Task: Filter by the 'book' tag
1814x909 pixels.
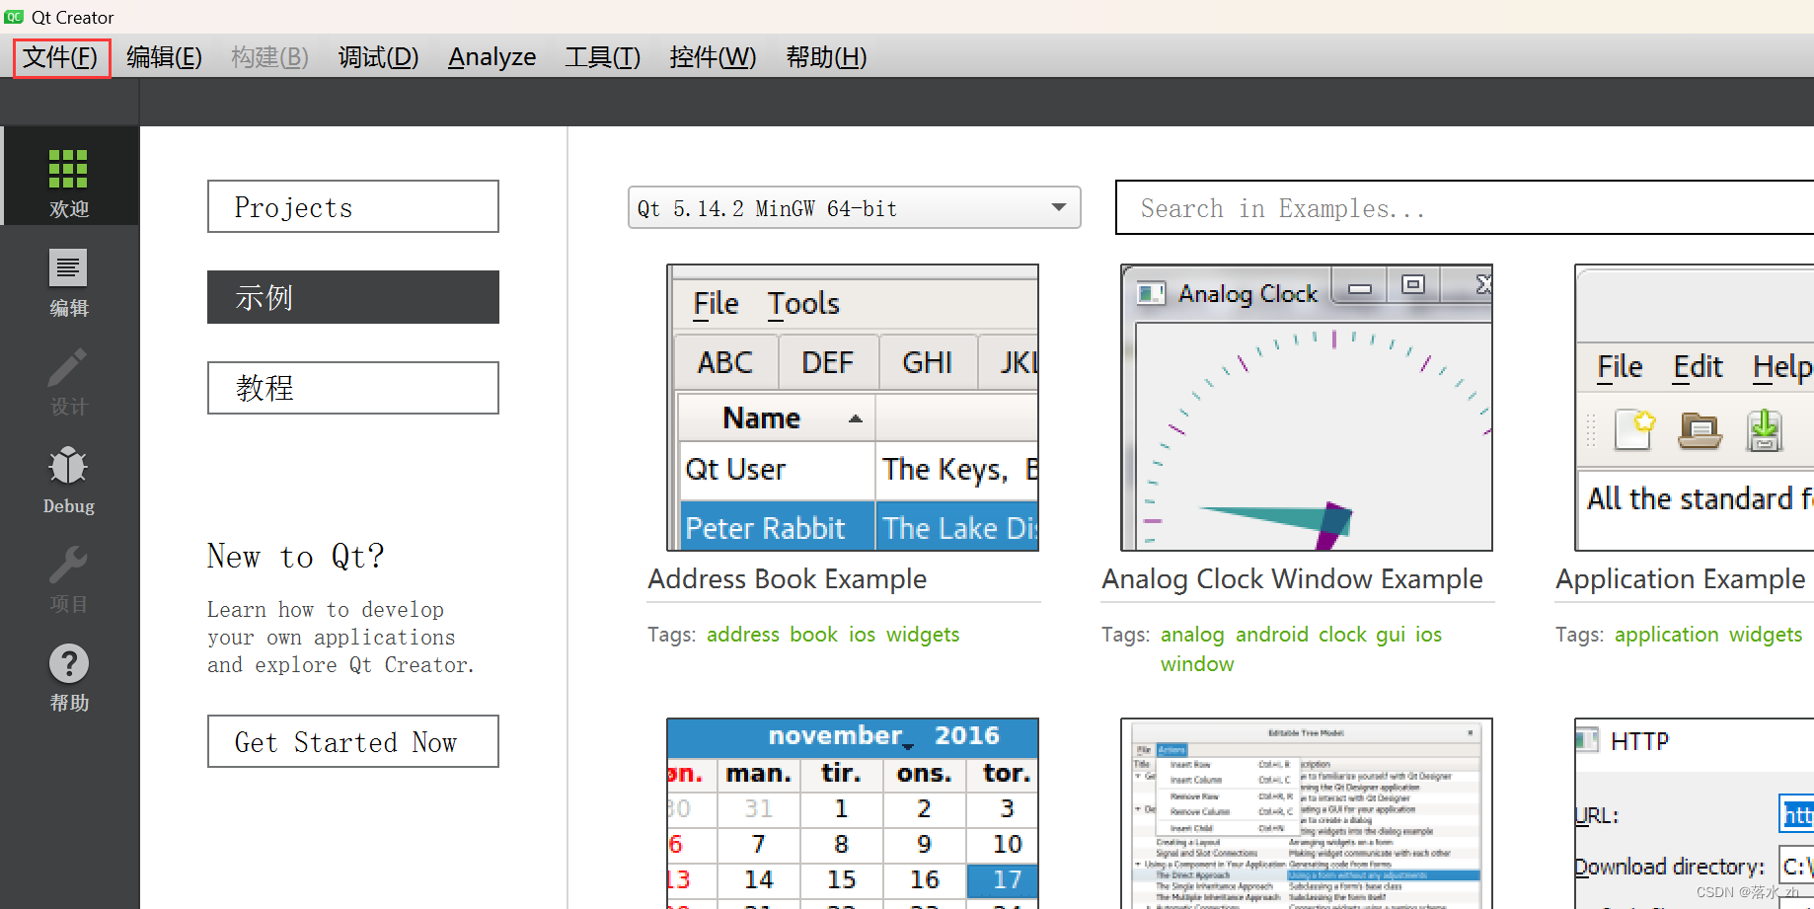Action: pyautogui.click(x=813, y=634)
